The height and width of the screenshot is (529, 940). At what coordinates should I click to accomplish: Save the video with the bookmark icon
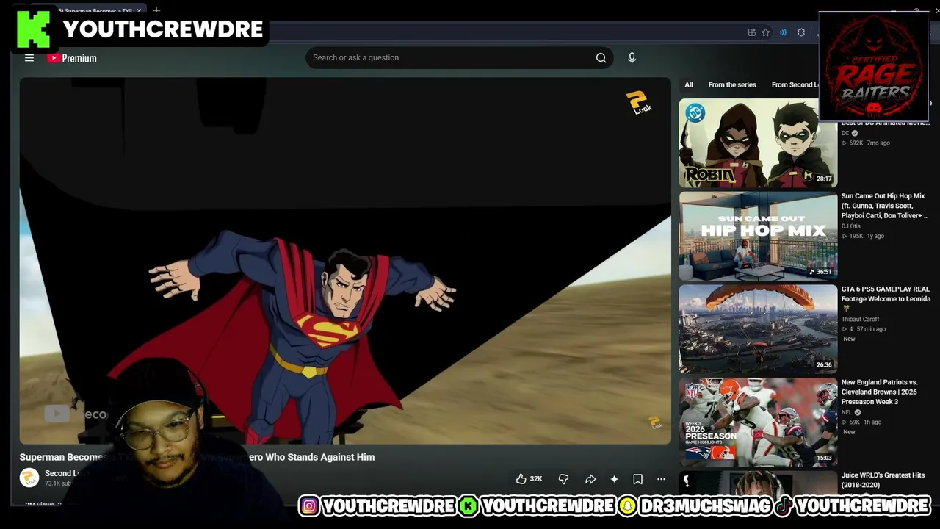pyautogui.click(x=637, y=479)
